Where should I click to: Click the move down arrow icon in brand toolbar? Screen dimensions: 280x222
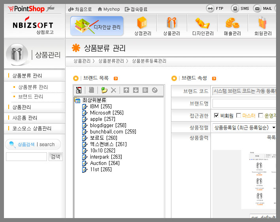136,90
